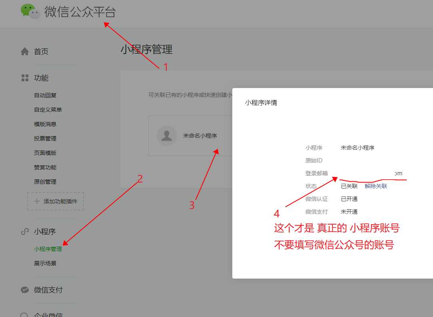The width and height of the screenshot is (433, 317).
Task: Open 展示场景
Action: (x=45, y=263)
